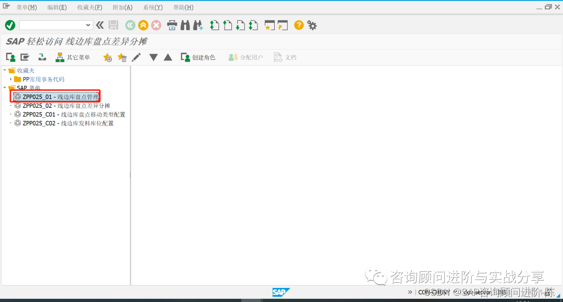Collapse the SAP 菜单 tree node

tap(5, 87)
